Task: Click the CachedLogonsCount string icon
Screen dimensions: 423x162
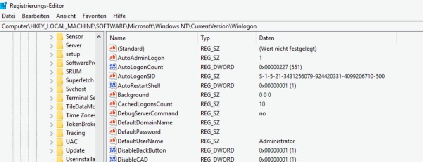Action: [x=112, y=104]
